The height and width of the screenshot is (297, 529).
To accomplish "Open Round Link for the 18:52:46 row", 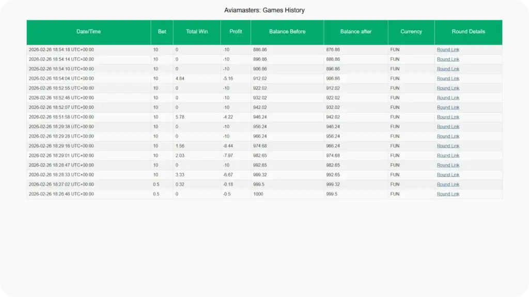I will 448,97.
